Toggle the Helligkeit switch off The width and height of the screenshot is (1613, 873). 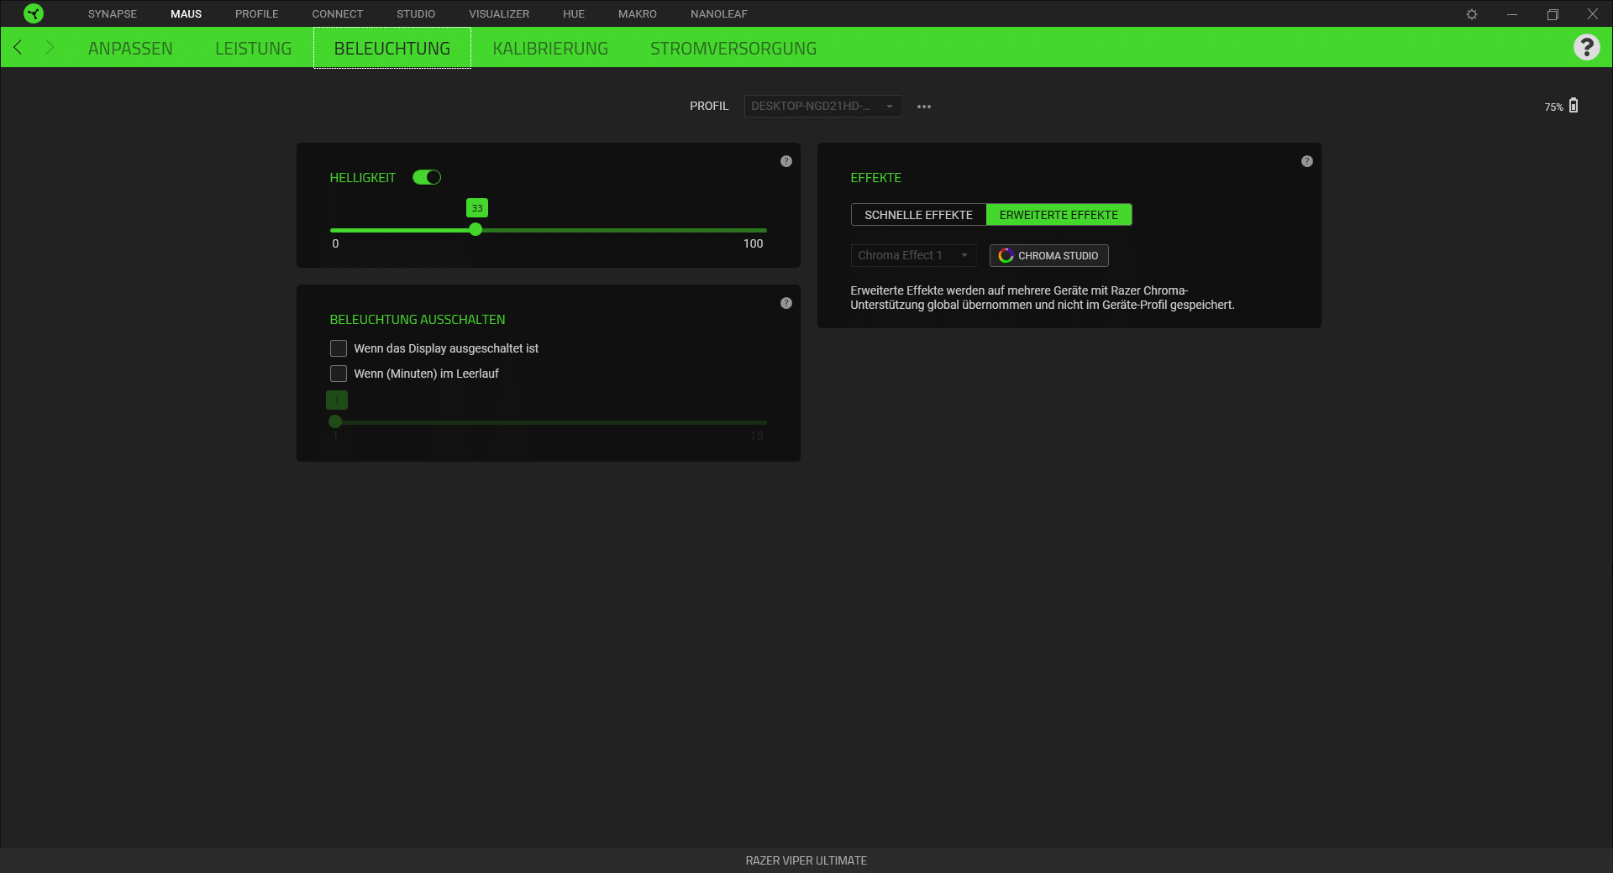[427, 177]
